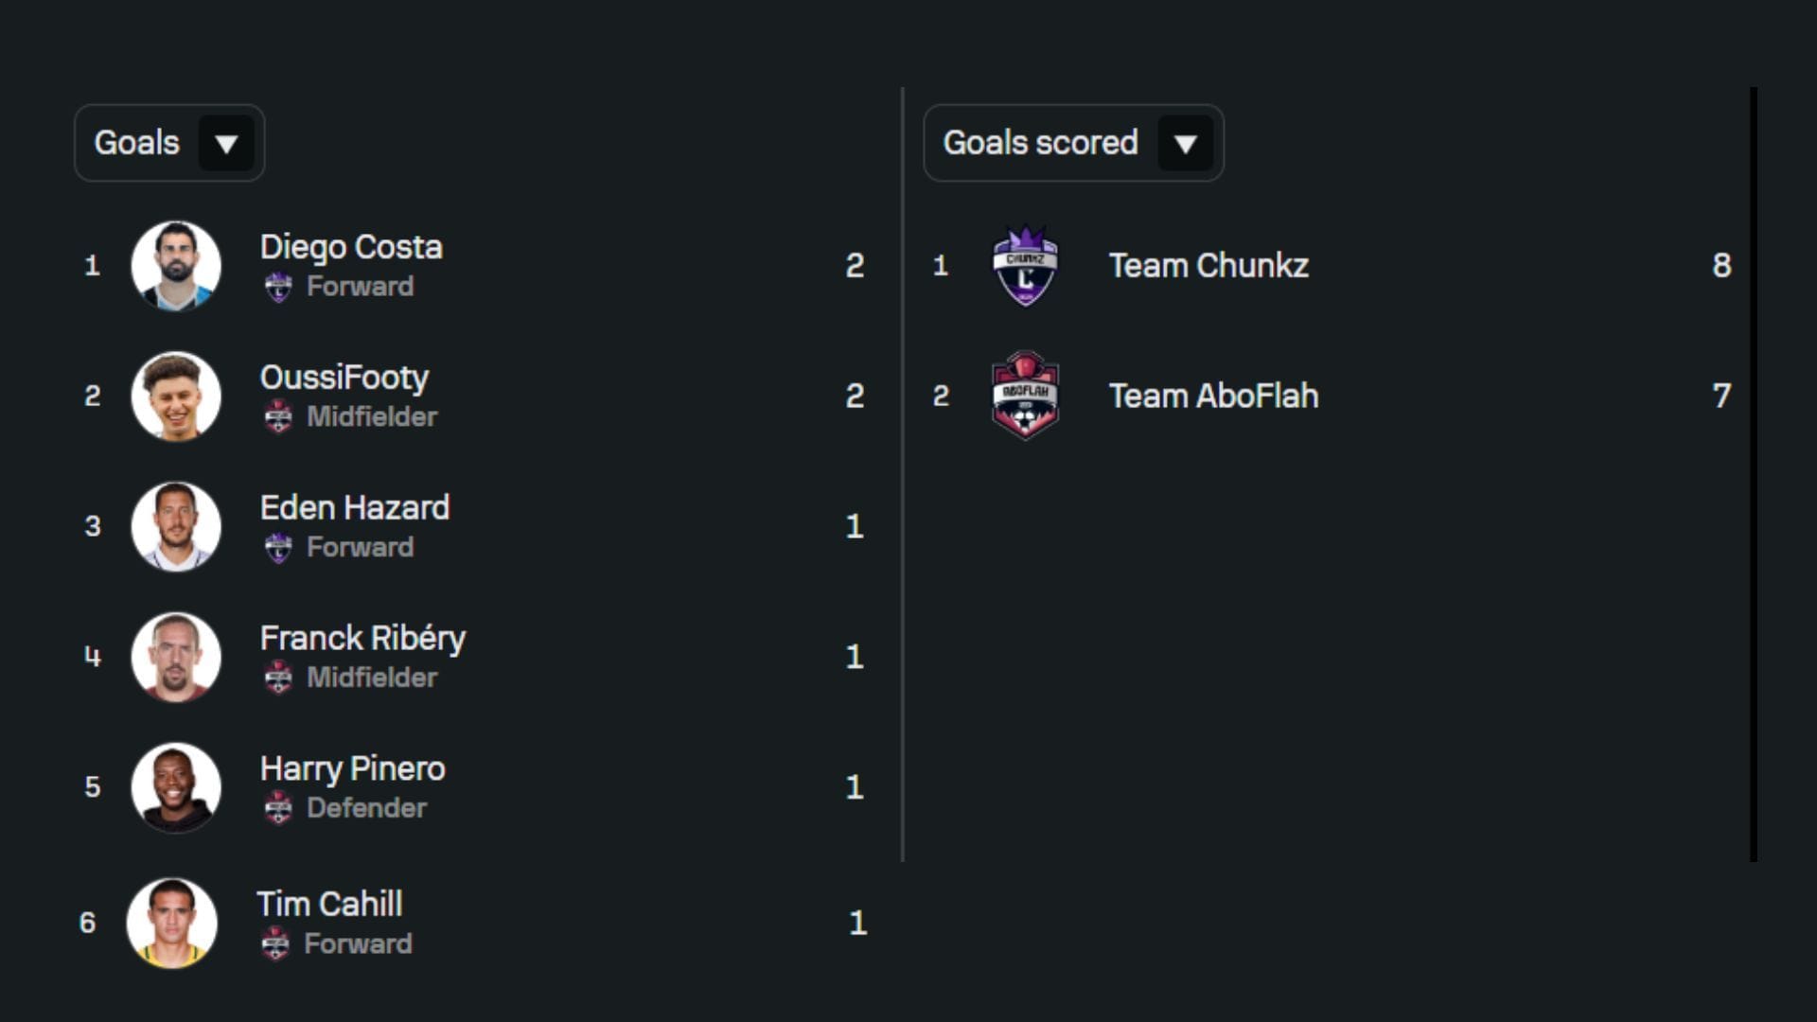Open the Goals scored dropdown
The image size is (1817, 1022).
point(1073,143)
